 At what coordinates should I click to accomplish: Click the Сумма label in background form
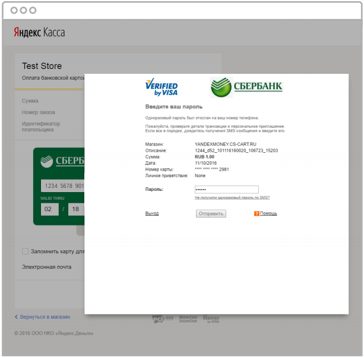pyautogui.click(x=30, y=101)
